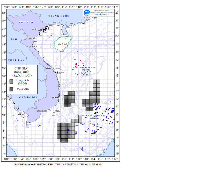Click the 'Cao (>70)' legend label

click(23, 89)
